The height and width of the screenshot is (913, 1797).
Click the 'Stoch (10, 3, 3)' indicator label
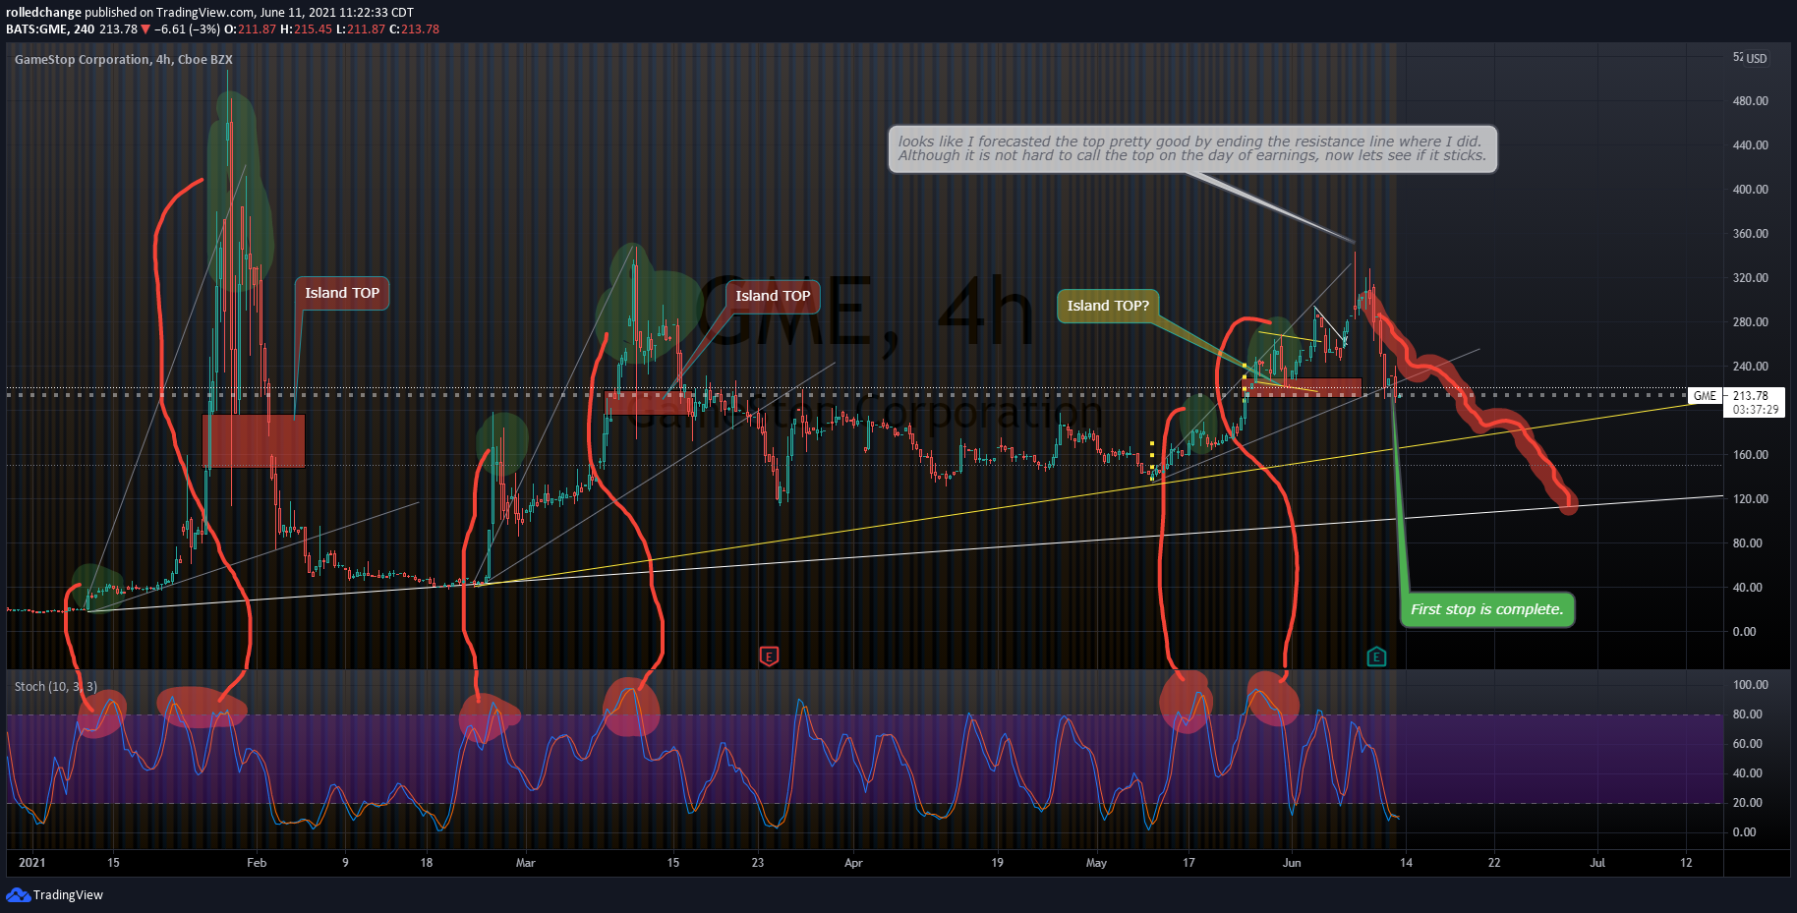click(x=56, y=686)
